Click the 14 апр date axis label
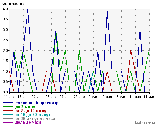Screen dimensions: 157x126 [x=9, y=97]
